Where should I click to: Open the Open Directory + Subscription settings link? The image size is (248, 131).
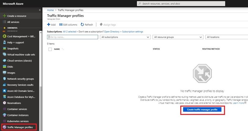pyautogui.click(x=123, y=32)
